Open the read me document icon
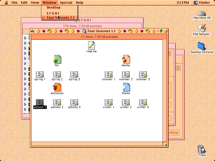 91,45
